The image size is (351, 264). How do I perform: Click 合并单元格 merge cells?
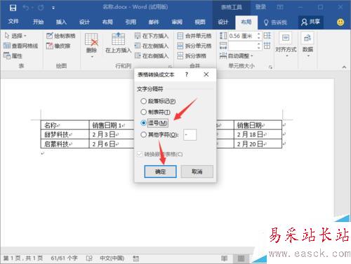(x=194, y=36)
